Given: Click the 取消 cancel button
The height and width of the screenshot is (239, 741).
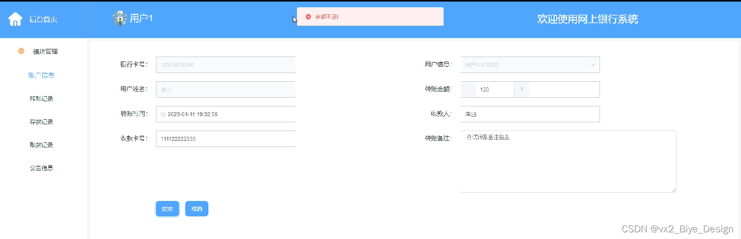Looking at the screenshot, I should [x=197, y=209].
